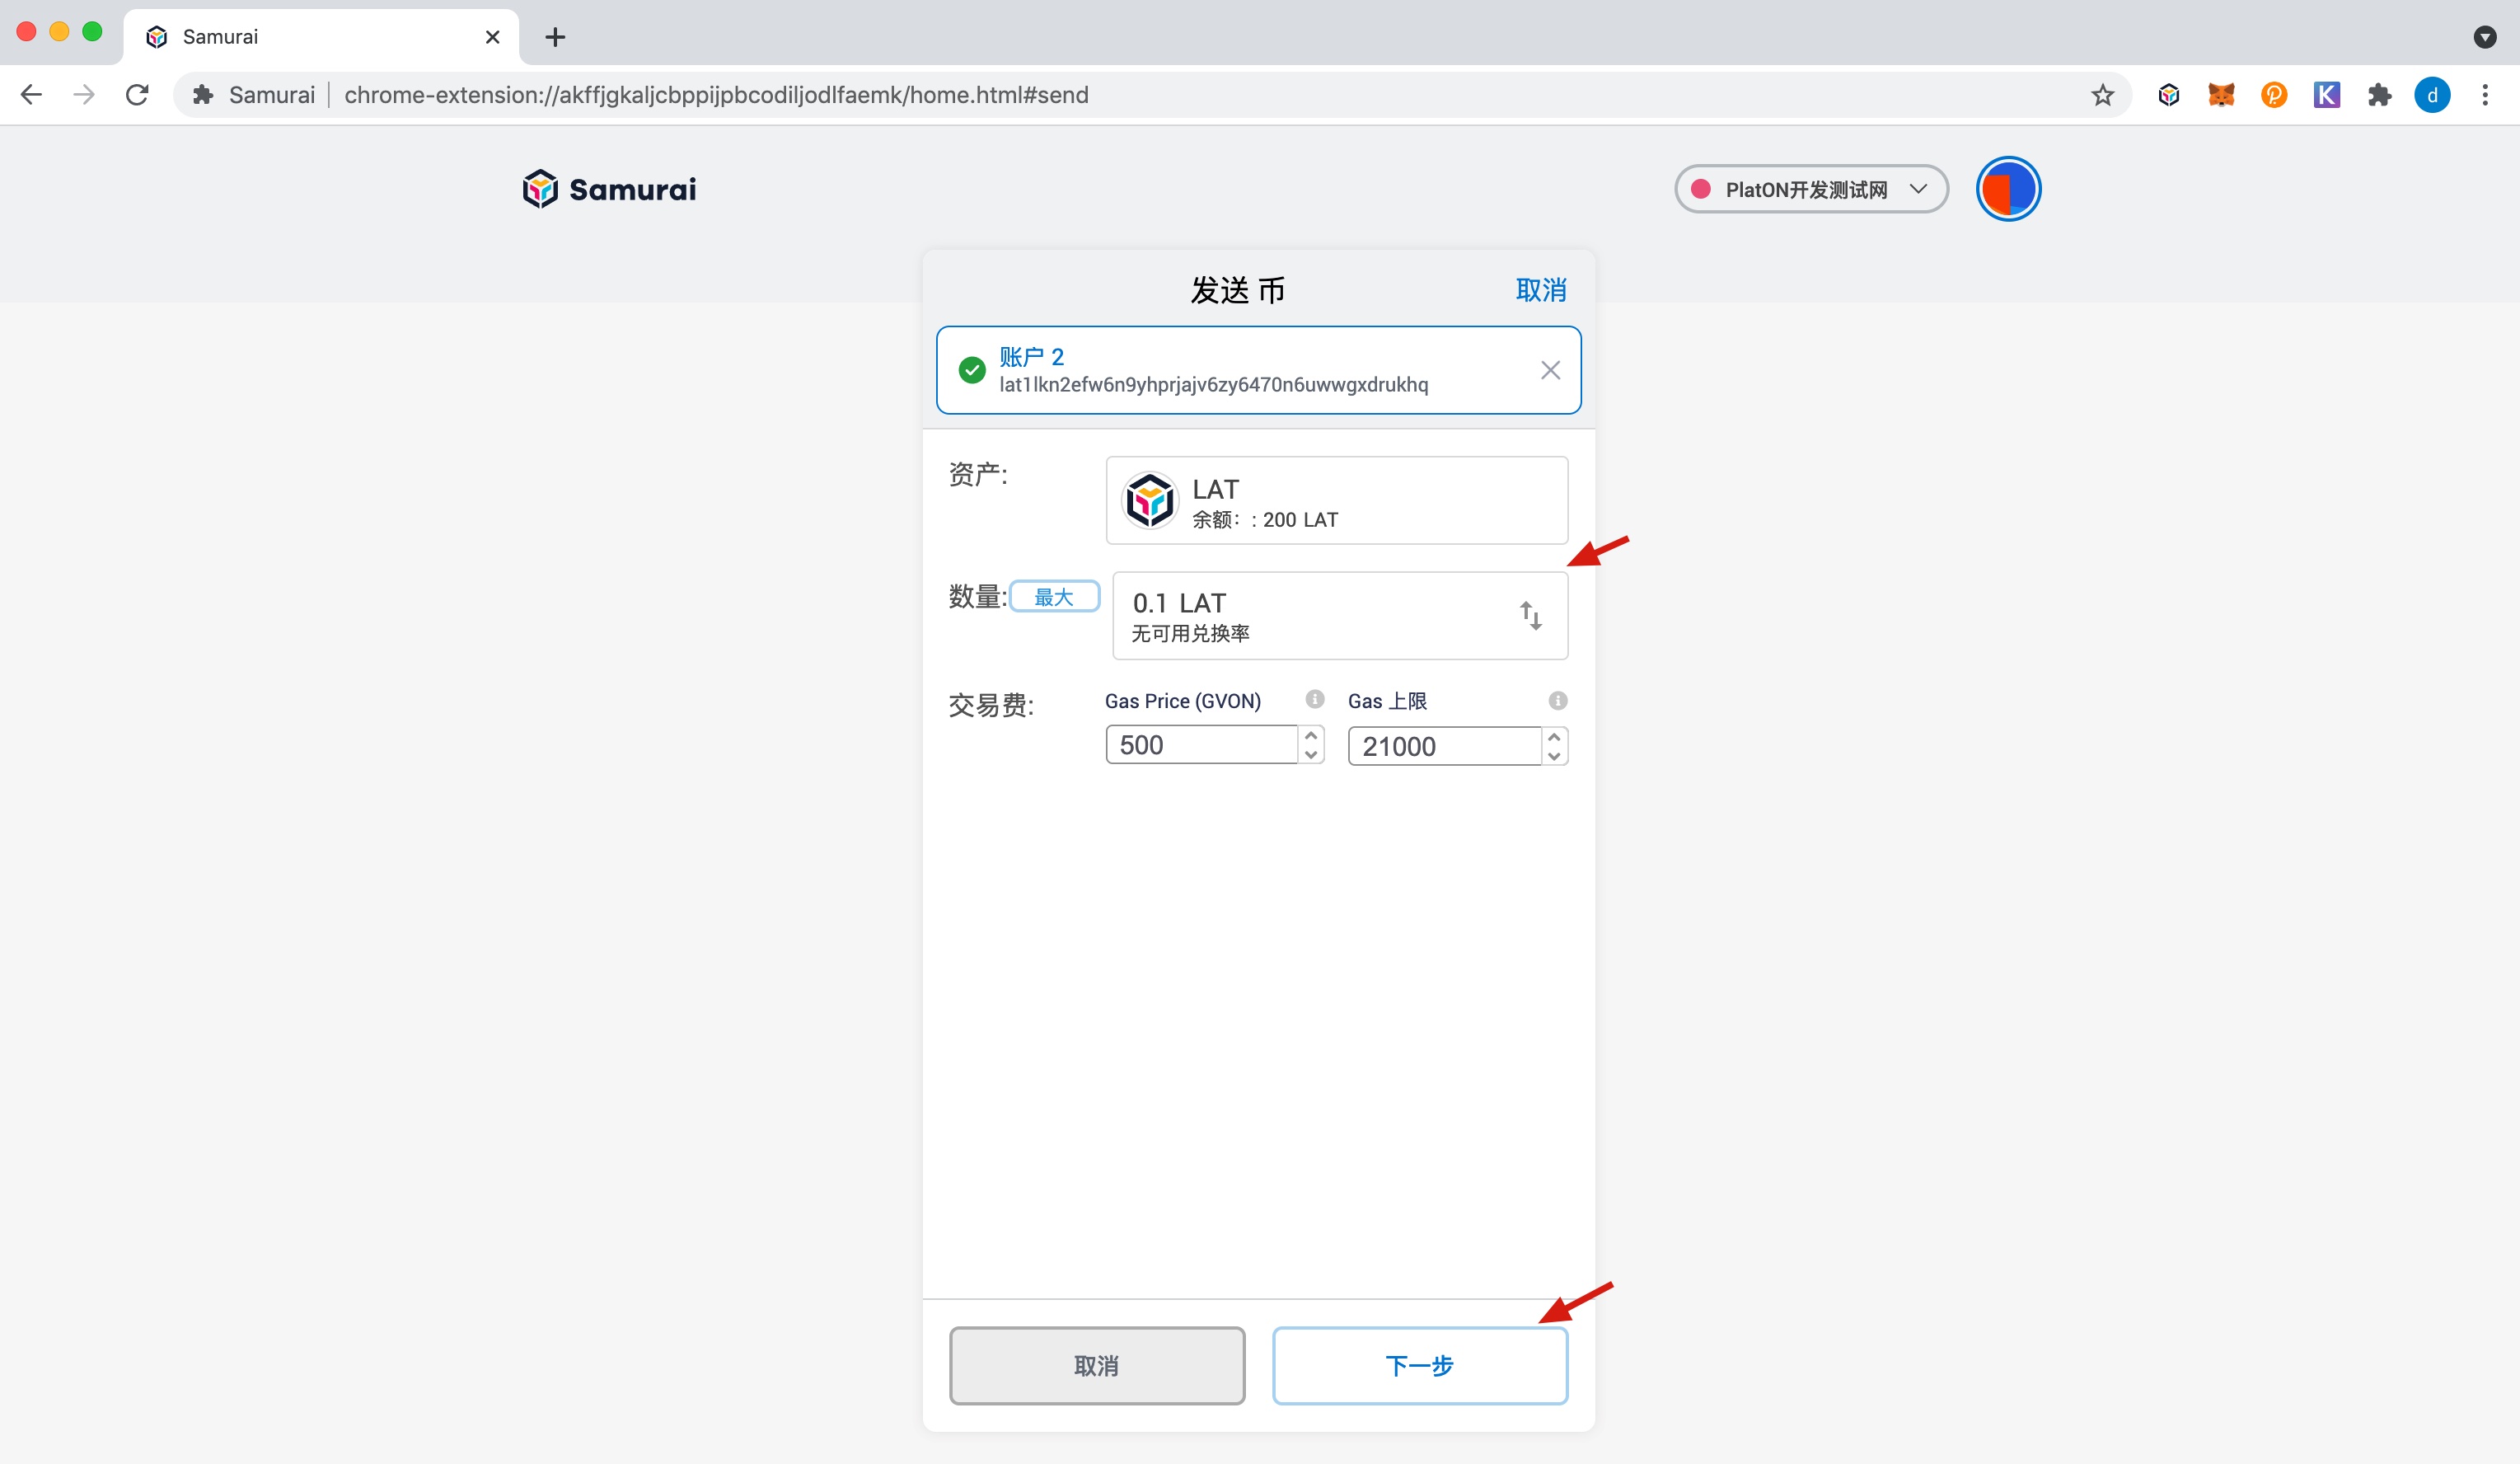Click the LAT token logo icon

pyautogui.click(x=1150, y=500)
